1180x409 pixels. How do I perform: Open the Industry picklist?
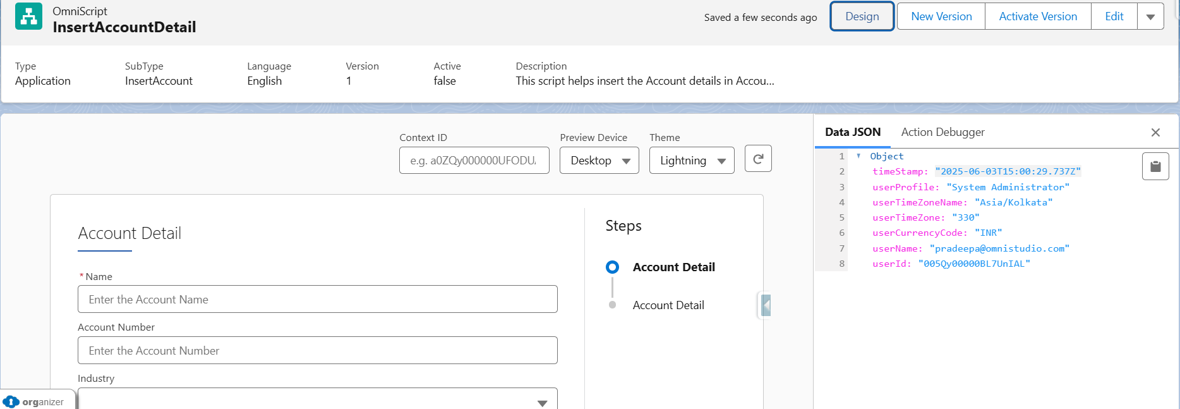317,400
